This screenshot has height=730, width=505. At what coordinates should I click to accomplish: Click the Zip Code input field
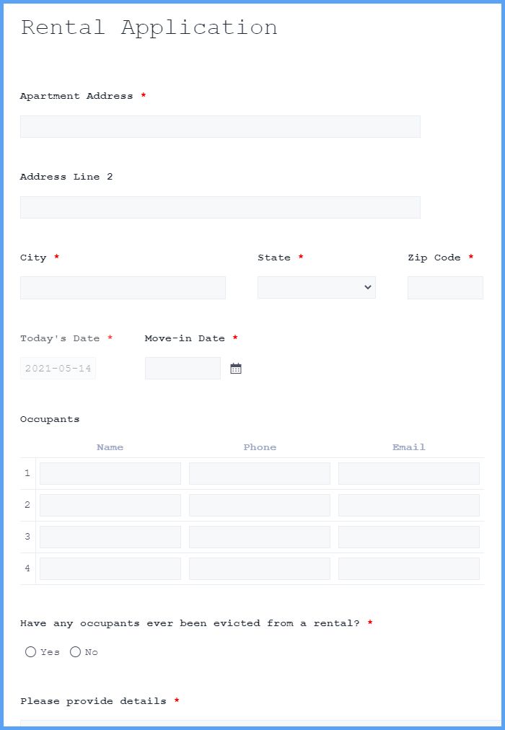point(445,287)
